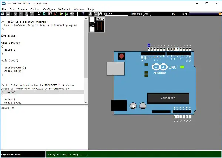Click the red Step Out icon
222x158 pixels.
(x=50, y=14)
